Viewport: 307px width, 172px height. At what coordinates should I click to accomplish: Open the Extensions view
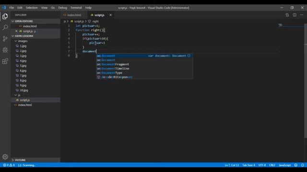coord(5,61)
